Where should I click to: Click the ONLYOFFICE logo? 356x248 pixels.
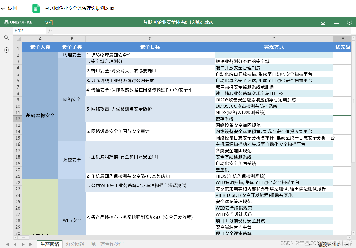point(18,22)
